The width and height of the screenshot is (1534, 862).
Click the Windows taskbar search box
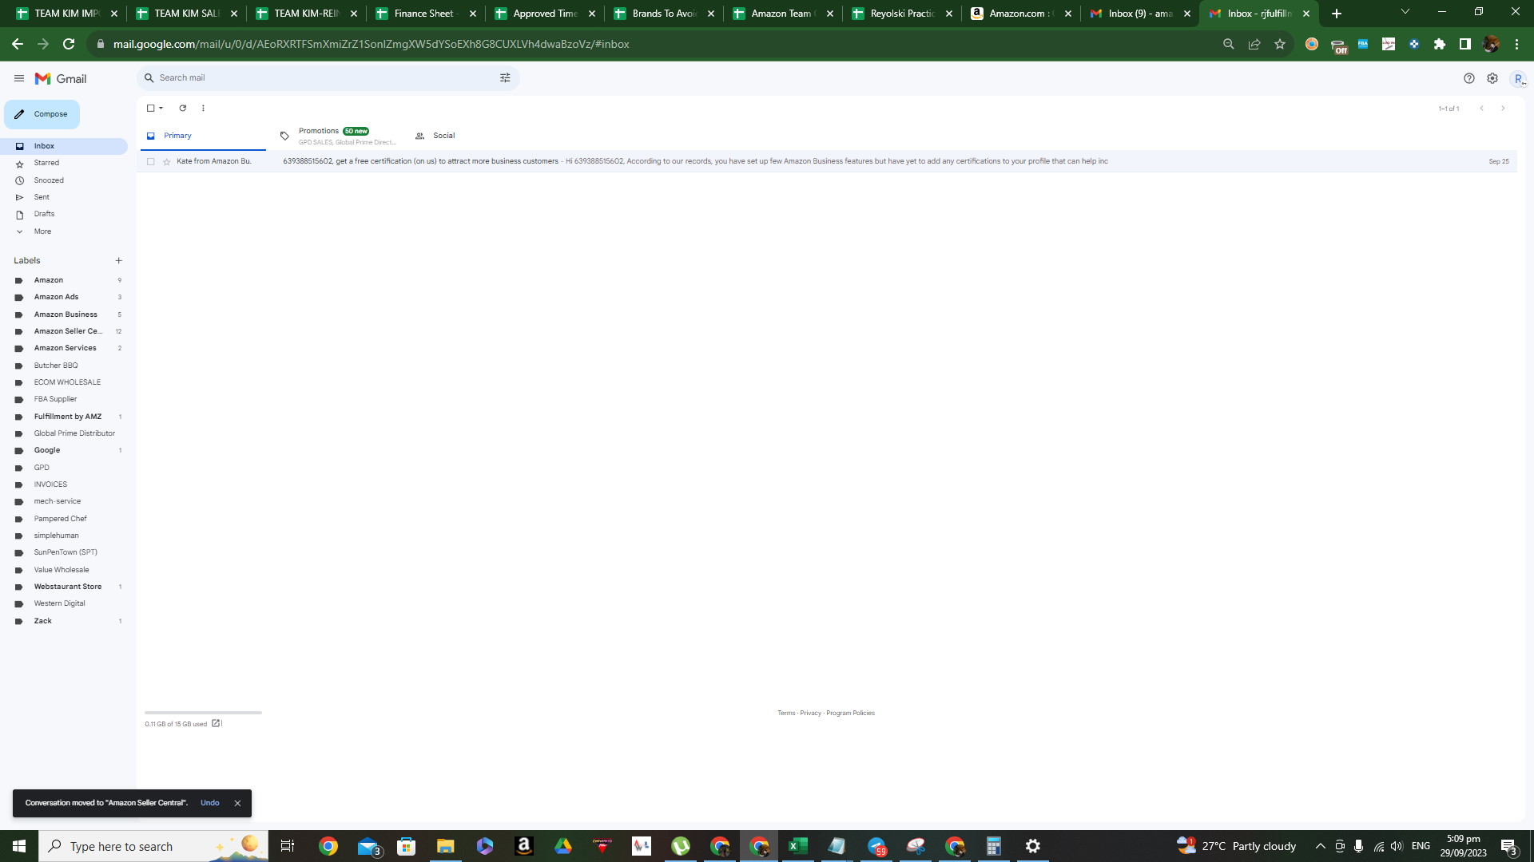tap(153, 846)
